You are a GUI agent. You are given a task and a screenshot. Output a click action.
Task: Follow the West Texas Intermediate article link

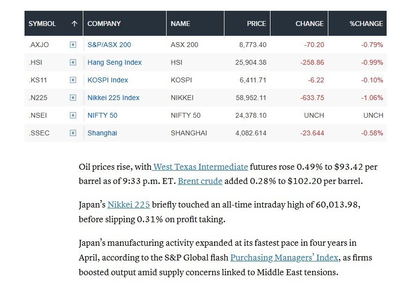pyautogui.click(x=201, y=167)
